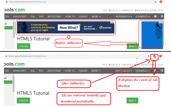This screenshot has width=171, height=107.
Task: Click the globe icon in top screenshot navbar
Action: [155, 16]
